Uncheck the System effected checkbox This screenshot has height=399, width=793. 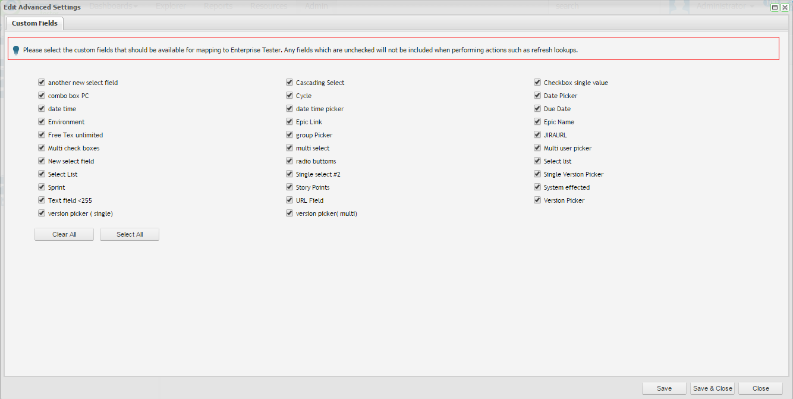click(537, 187)
